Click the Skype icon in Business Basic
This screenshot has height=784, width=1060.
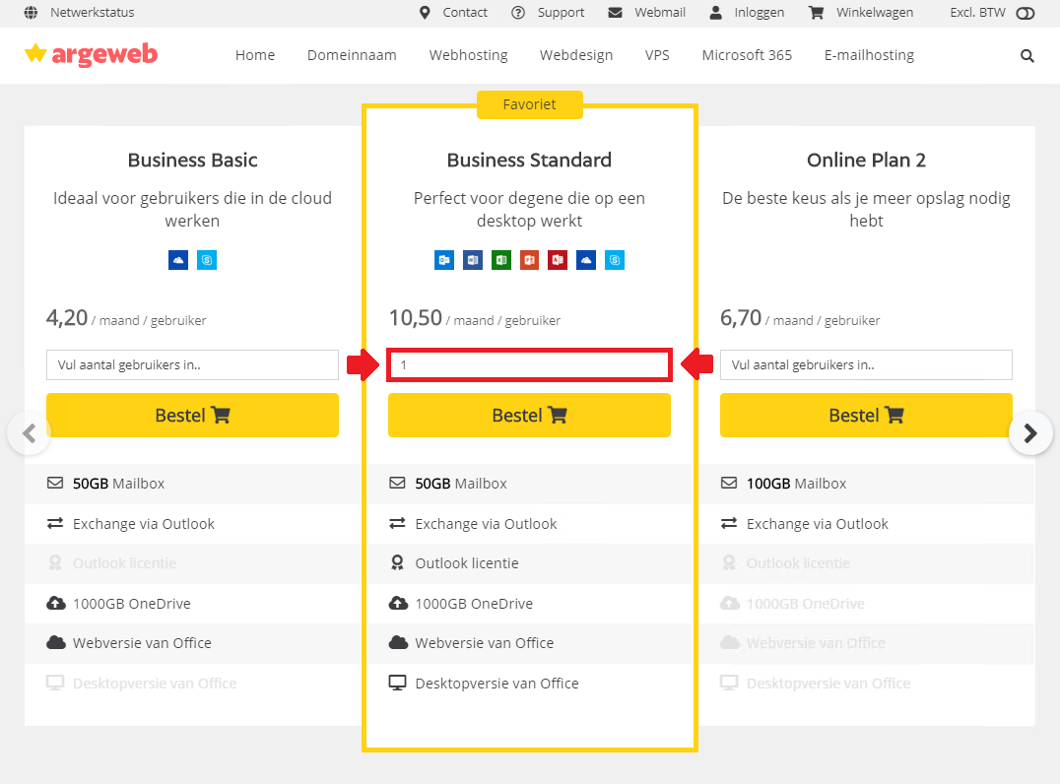tap(207, 260)
